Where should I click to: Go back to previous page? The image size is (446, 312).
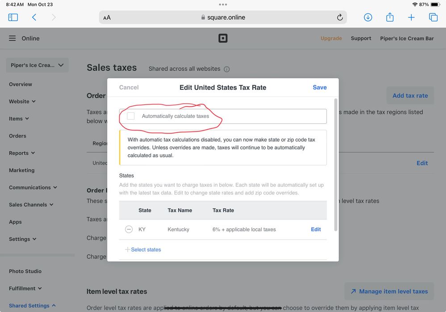(34, 17)
